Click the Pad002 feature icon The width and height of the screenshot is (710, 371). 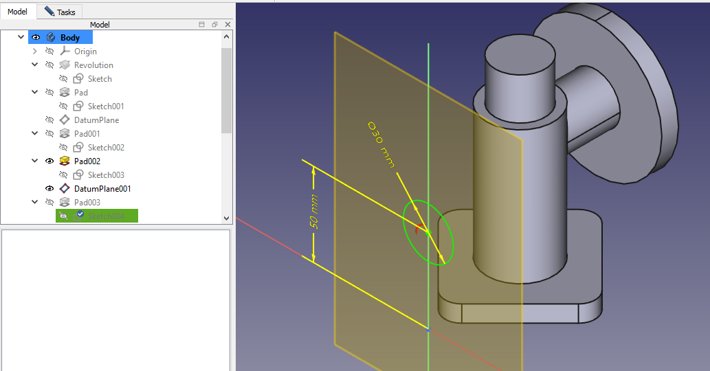click(65, 161)
